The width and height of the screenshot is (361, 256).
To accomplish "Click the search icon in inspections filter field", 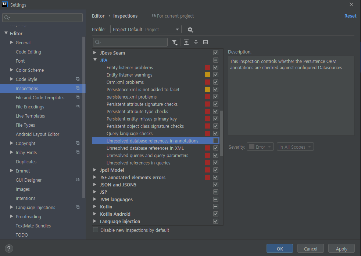I will click(x=98, y=42).
